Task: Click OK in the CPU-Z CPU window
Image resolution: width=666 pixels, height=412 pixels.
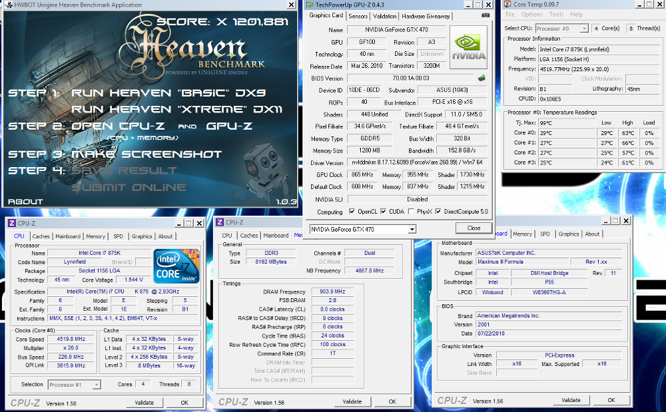Action: pyautogui.click(x=184, y=403)
